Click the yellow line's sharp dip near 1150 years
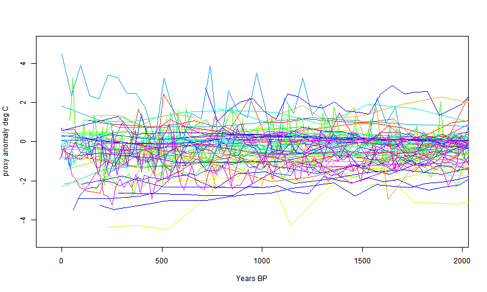The image size is (487, 292). click(290, 225)
